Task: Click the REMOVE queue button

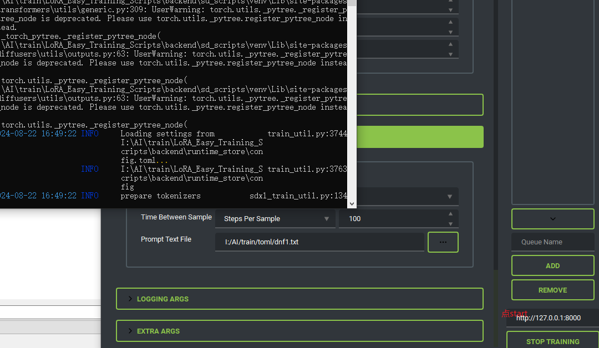Action: (552, 290)
